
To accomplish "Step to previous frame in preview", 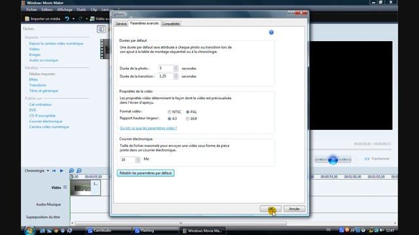I will click(x=321, y=159).
